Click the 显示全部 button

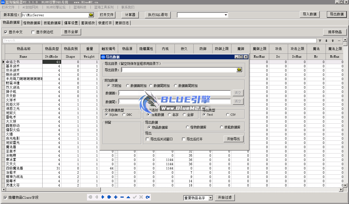[71, 32]
